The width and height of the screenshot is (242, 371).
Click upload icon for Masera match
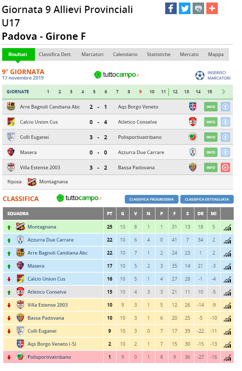(225, 152)
